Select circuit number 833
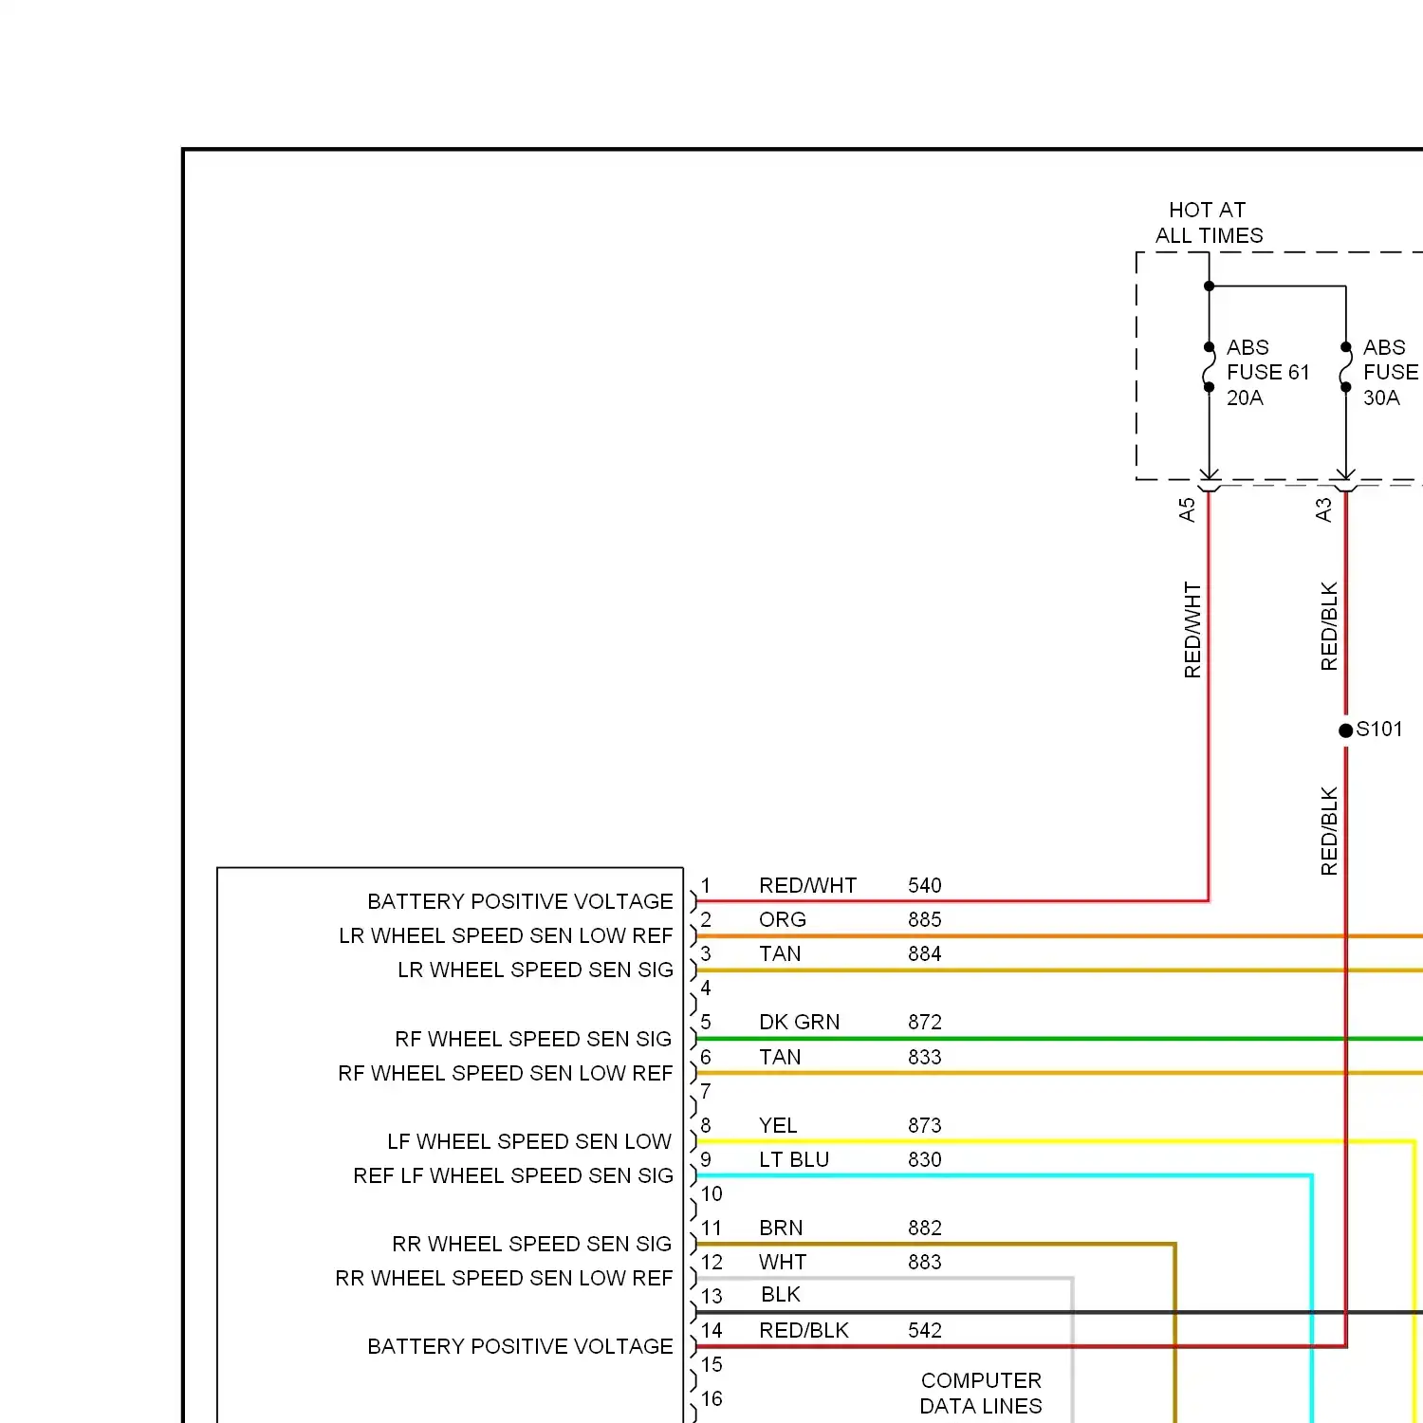1423x1423 pixels. (x=925, y=1057)
